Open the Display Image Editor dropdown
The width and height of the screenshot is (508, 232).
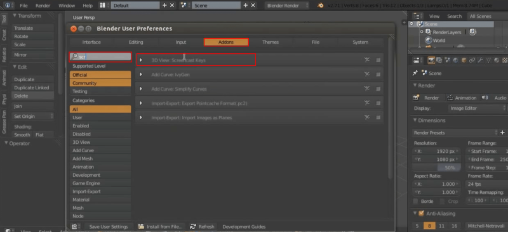[478, 108]
